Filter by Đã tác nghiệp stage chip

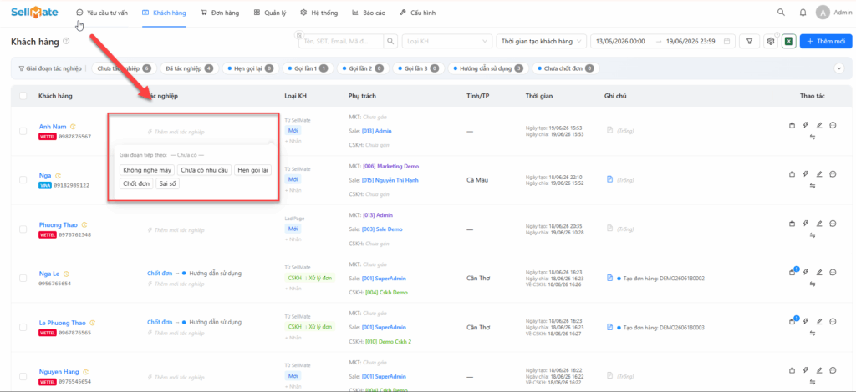190,68
